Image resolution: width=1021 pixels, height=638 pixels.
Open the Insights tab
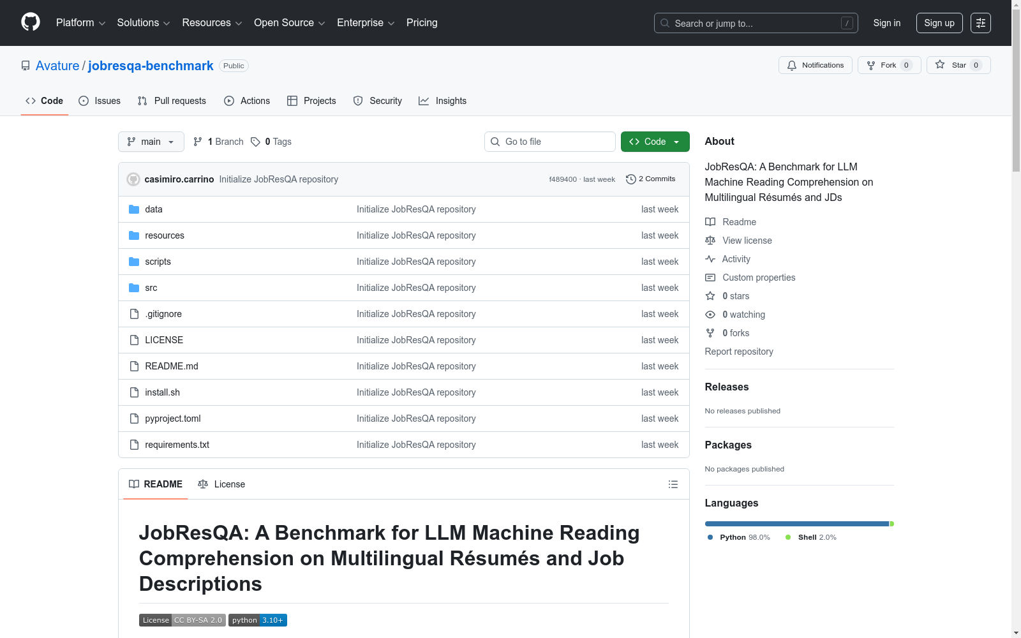(442, 101)
